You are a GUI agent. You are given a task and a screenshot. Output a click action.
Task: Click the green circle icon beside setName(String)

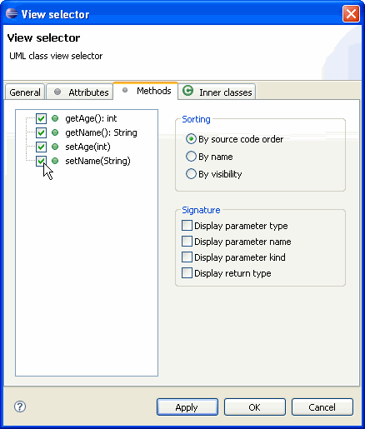(55, 161)
